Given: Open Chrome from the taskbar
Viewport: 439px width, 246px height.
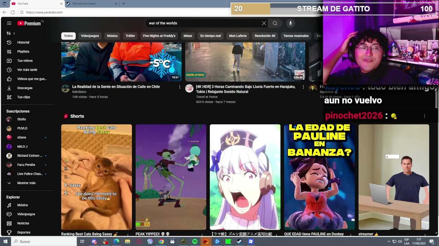Looking at the screenshot, I should (x=161, y=242).
